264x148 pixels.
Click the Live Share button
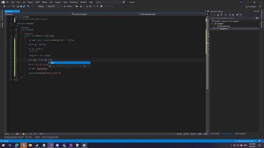point(251,7)
